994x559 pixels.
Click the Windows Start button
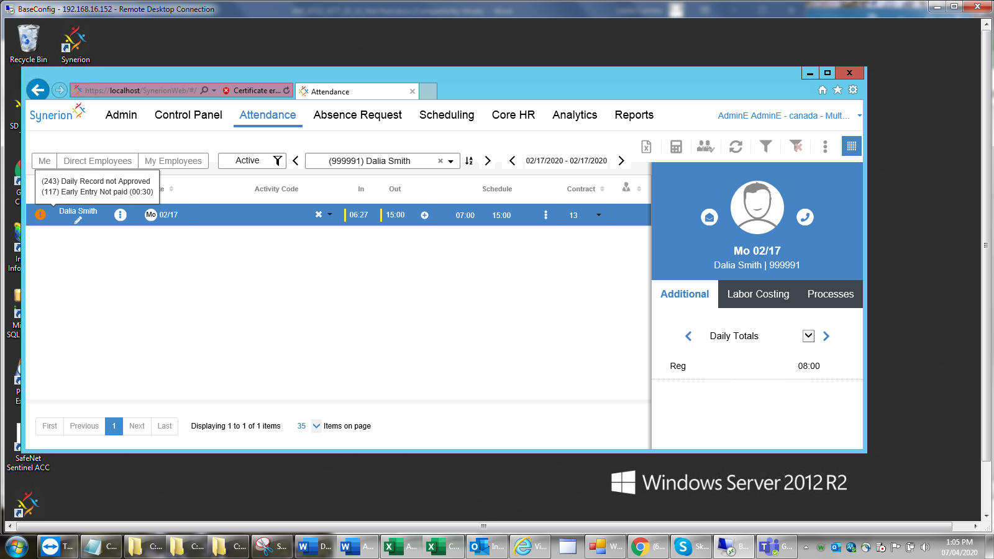click(17, 547)
